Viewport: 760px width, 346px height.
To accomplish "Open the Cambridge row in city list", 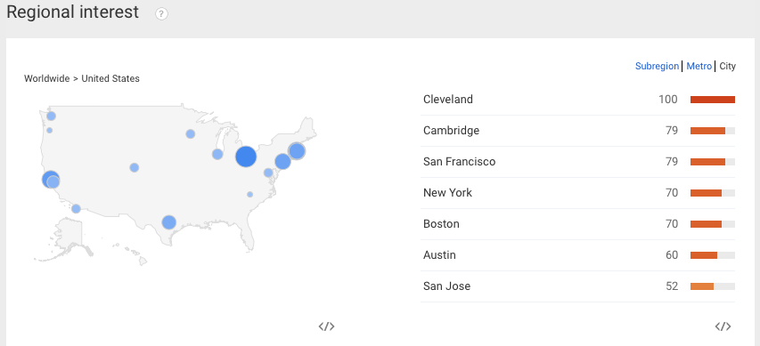I will click(x=577, y=131).
